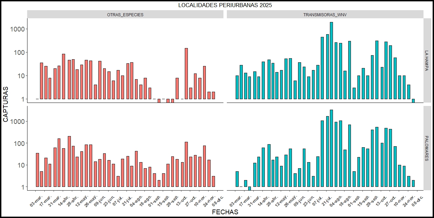Click 03-mar. date label under OTRAS_ESPECIES
The image size is (434, 218).
coord(36,200)
